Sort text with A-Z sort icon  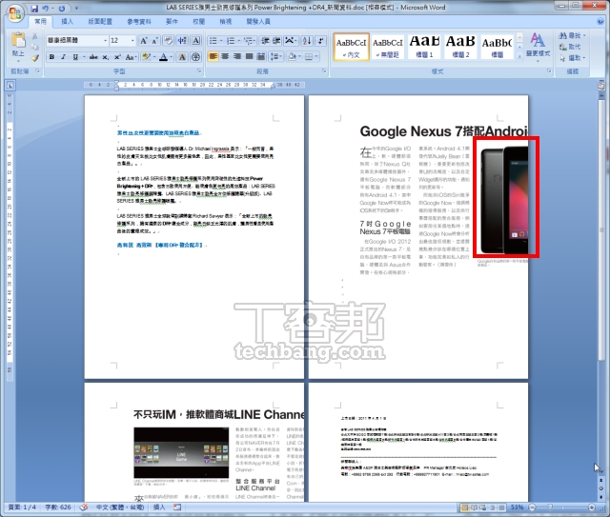click(x=307, y=40)
